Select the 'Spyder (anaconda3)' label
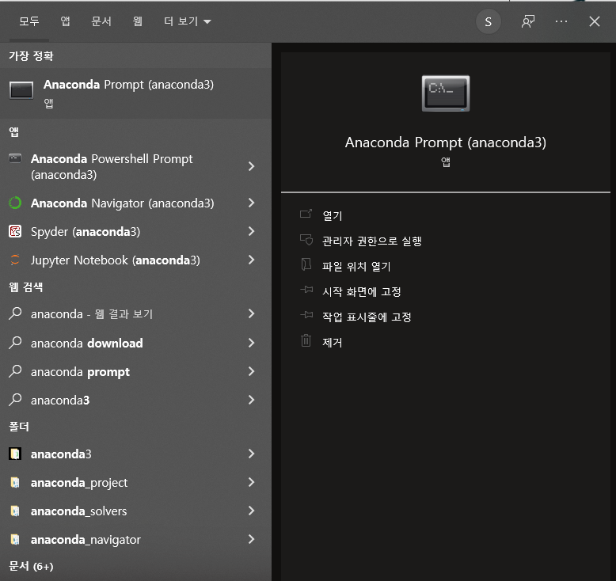Viewport: 616px width, 581px height. point(86,232)
